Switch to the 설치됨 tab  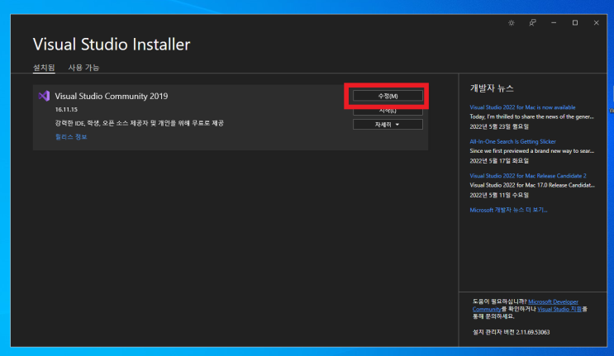click(44, 68)
